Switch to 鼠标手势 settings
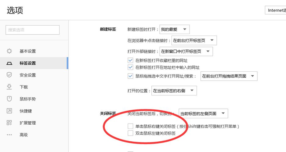Image resolution: width=286 pixels, height=152 pixels. click(34, 99)
